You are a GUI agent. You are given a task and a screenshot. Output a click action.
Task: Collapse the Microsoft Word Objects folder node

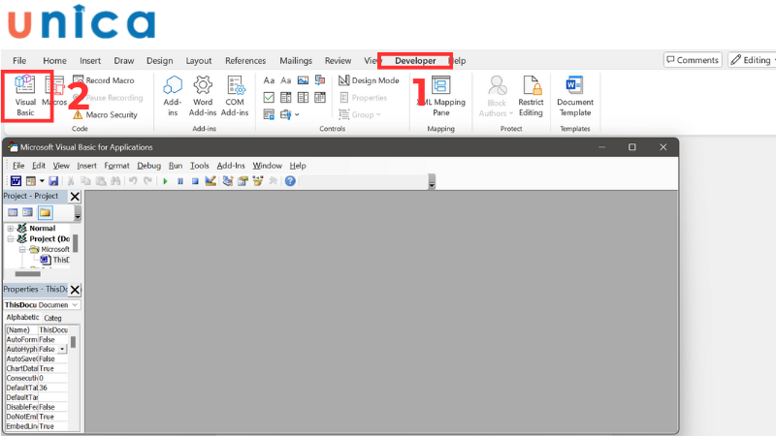tap(22, 250)
